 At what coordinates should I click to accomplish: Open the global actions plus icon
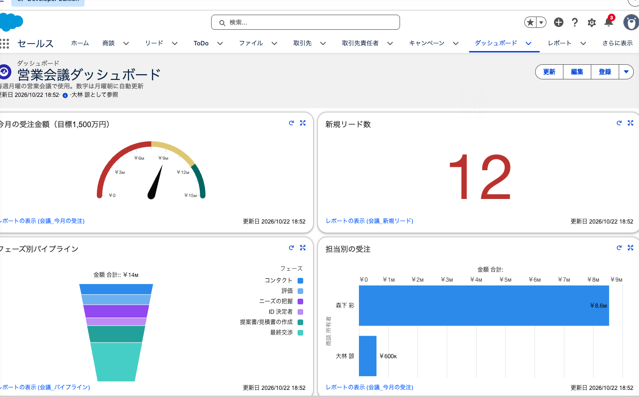coord(559,22)
